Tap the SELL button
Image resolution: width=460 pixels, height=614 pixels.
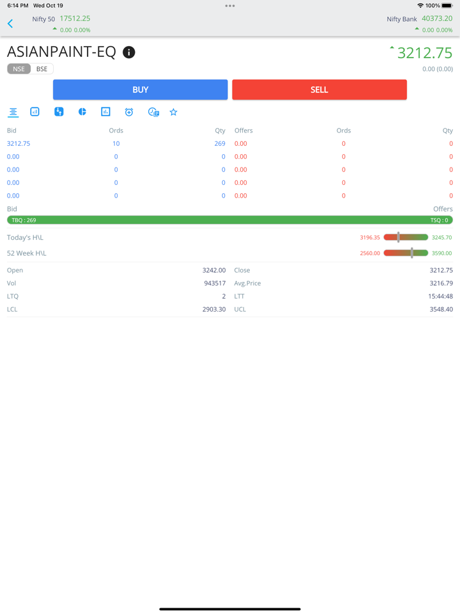pos(319,90)
